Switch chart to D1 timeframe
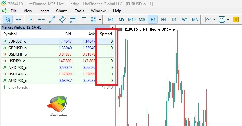242x126 pixels. 174,19
